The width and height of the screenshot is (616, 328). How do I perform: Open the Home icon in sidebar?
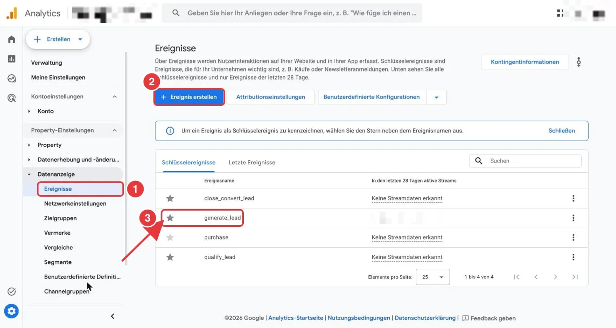coord(12,39)
